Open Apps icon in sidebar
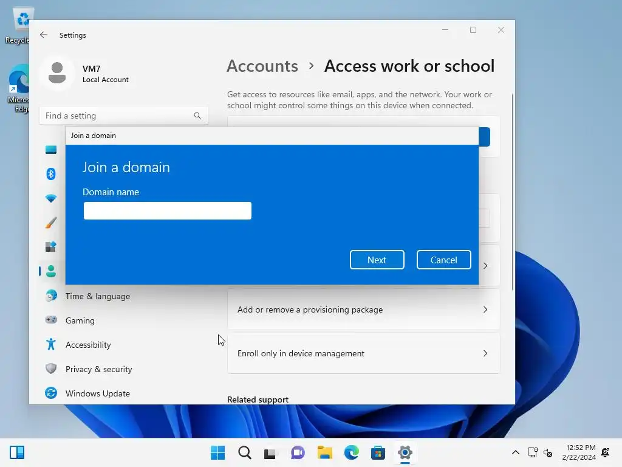 click(x=51, y=247)
